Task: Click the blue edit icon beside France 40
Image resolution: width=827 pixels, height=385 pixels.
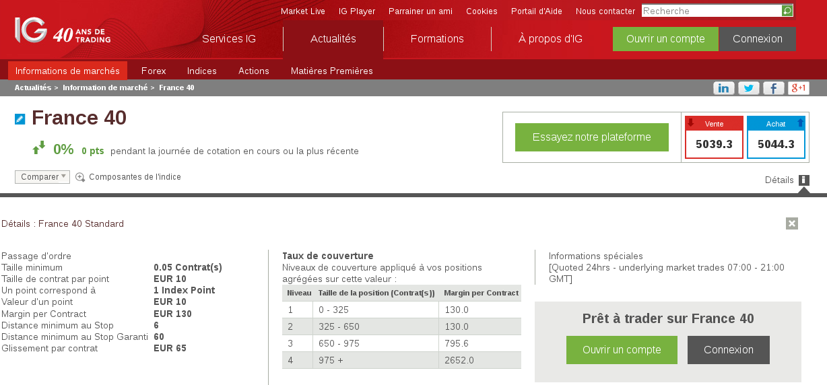Action: click(20, 119)
